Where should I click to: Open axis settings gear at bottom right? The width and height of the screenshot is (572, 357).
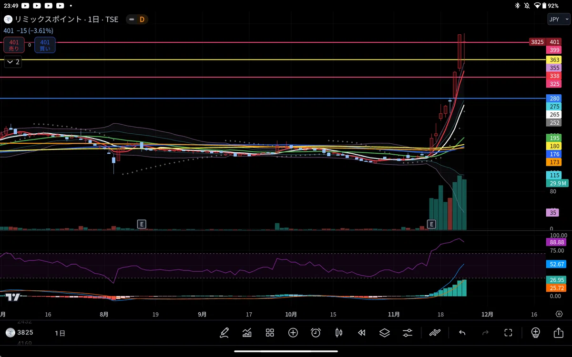[x=559, y=314]
